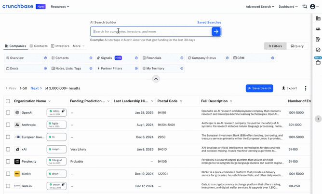Add the Overview filter with plus icon

tap(45, 58)
